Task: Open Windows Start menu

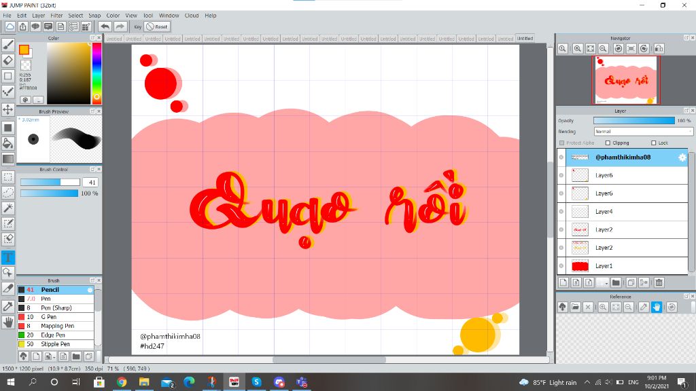Action: coord(11,382)
